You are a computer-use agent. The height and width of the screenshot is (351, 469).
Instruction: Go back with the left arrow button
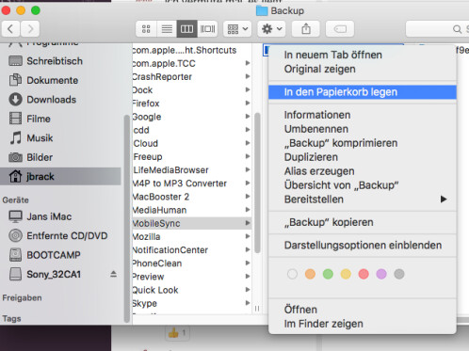click(10, 29)
